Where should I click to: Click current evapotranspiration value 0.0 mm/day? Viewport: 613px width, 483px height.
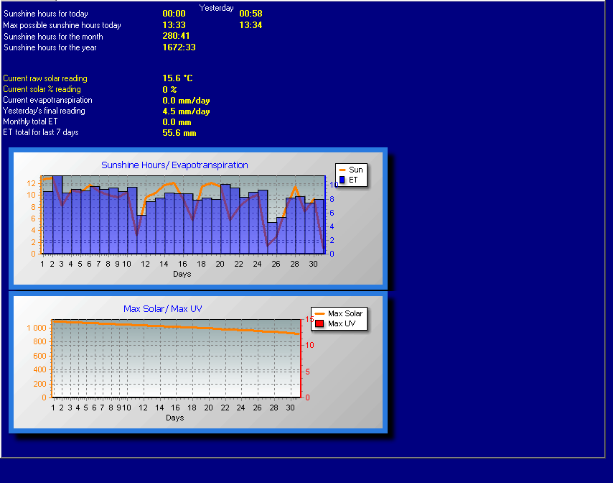pos(186,101)
